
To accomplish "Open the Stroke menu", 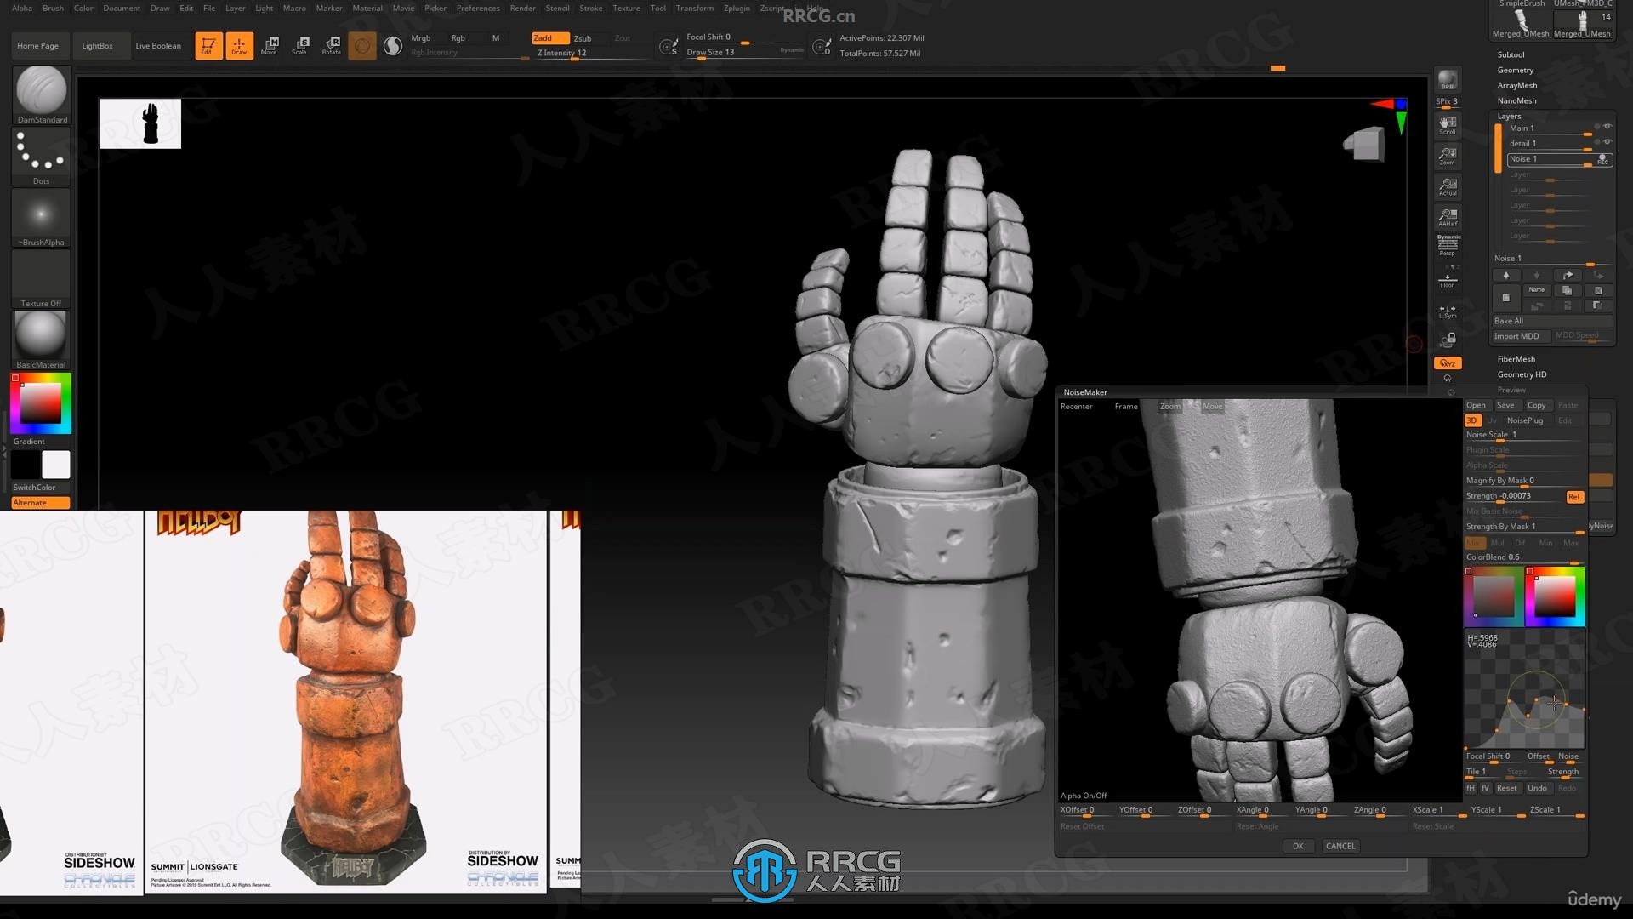I will pyautogui.click(x=590, y=8).
